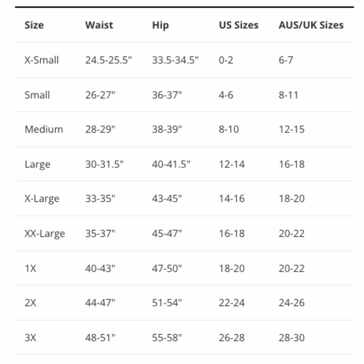This screenshot has width=364, height=364.
Task: Select the Medium size row label
Action: (x=44, y=129)
